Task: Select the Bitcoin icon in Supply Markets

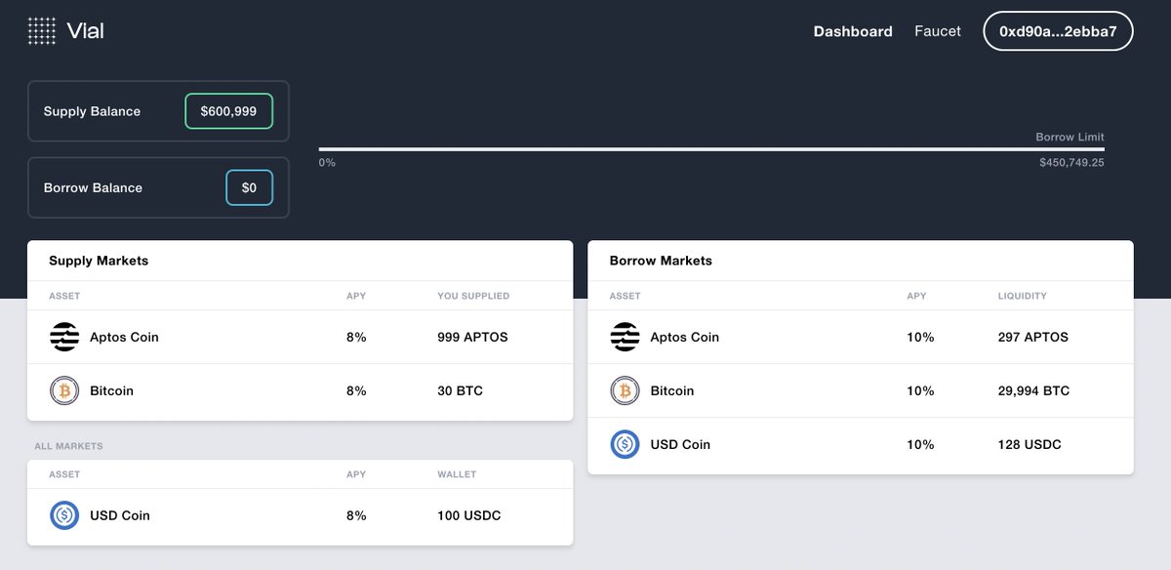Action: [x=63, y=390]
